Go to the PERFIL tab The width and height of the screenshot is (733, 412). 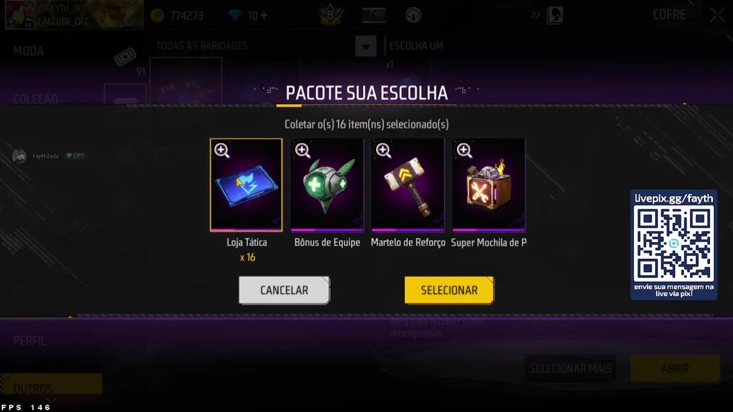29,340
